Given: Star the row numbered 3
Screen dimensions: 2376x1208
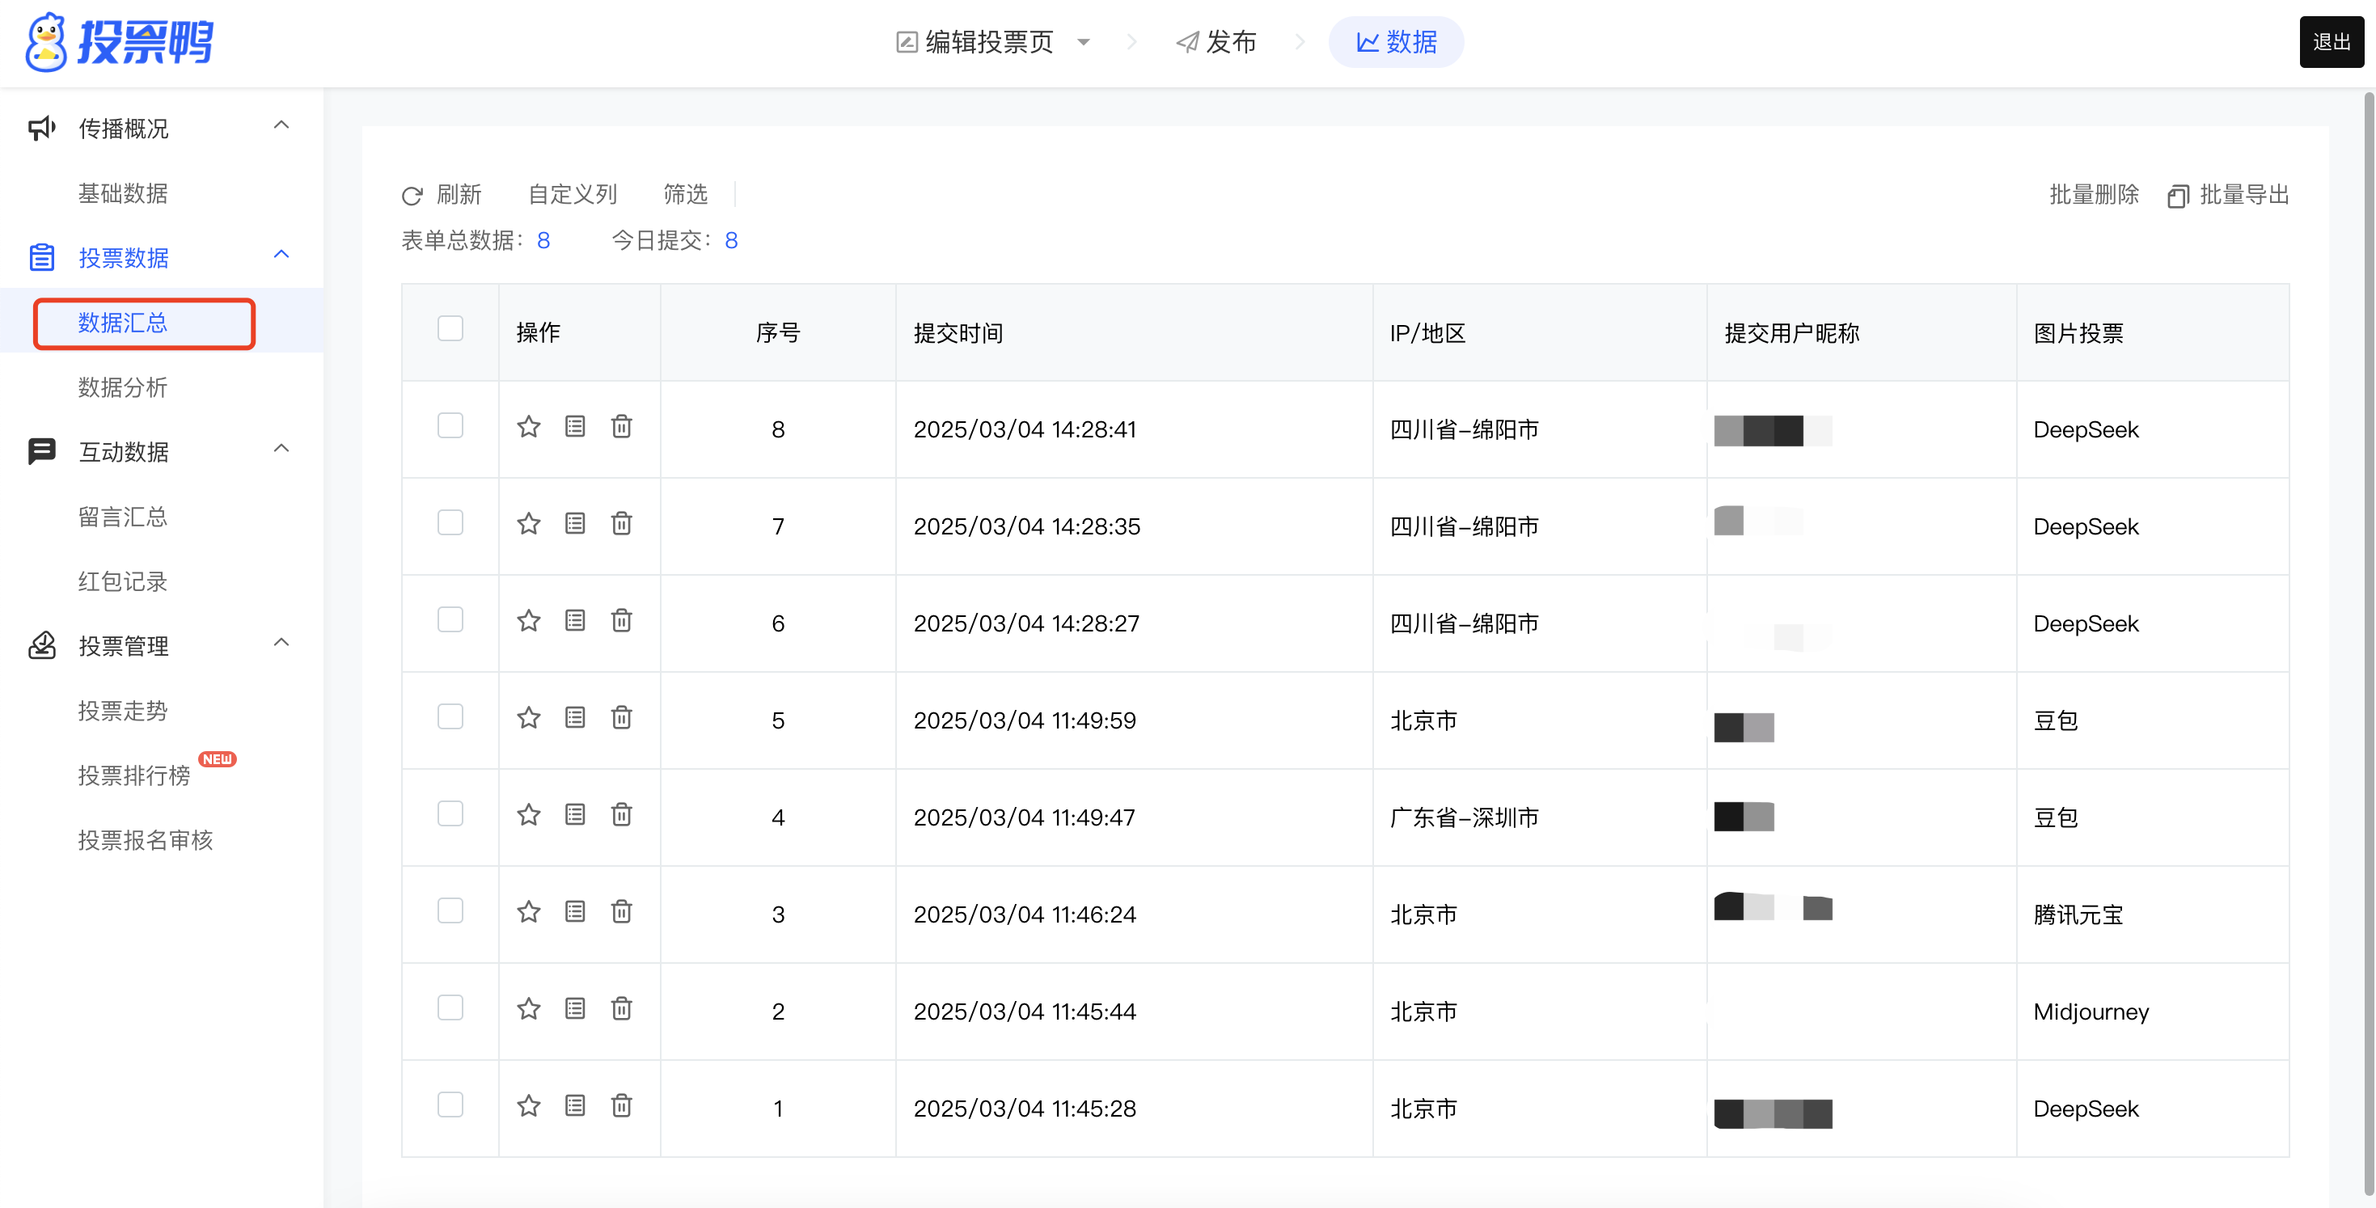Looking at the screenshot, I should [x=529, y=912].
